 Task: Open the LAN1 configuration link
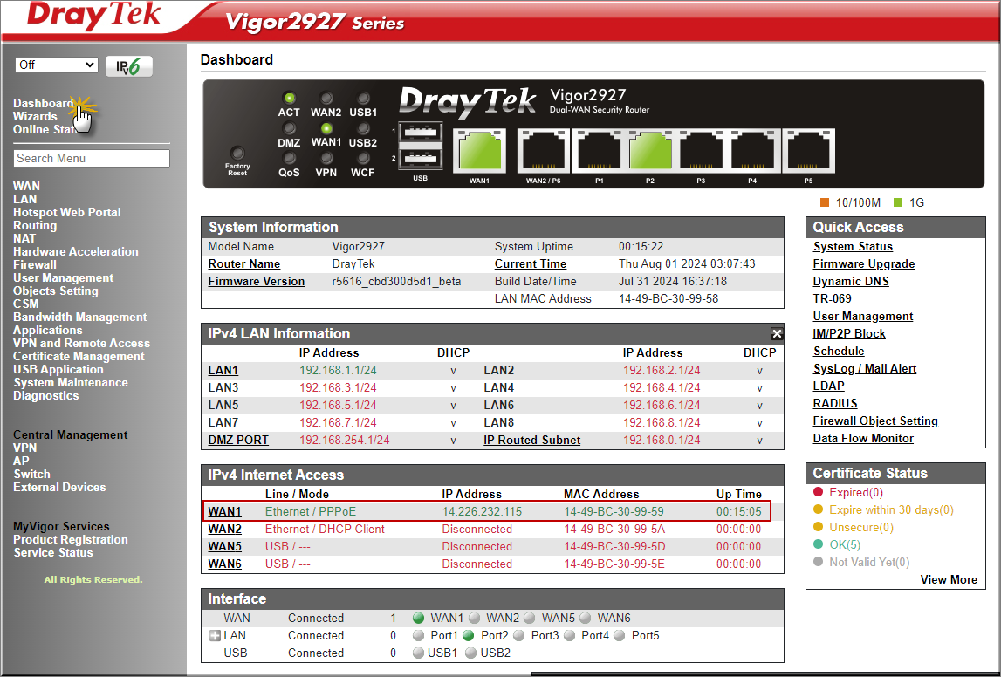223,370
